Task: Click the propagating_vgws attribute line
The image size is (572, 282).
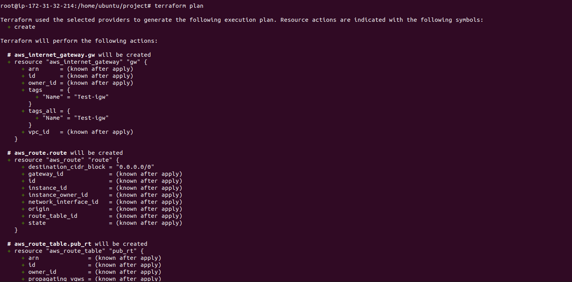Action: pyautogui.click(x=91, y=279)
